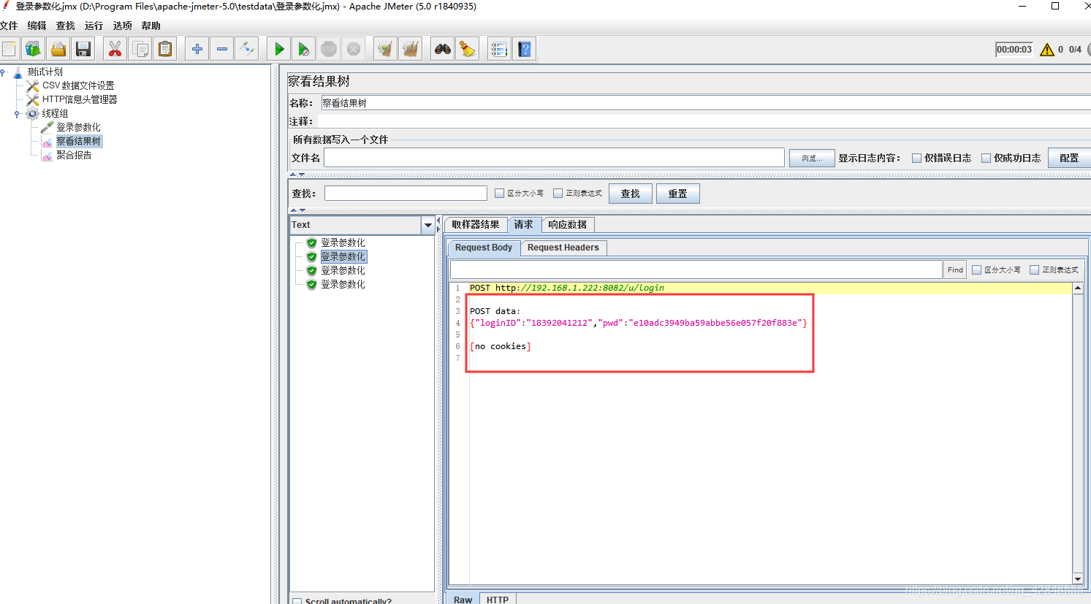This screenshot has height=604, width=1091.
Task: Open the 帮助 menu
Action: click(x=151, y=26)
